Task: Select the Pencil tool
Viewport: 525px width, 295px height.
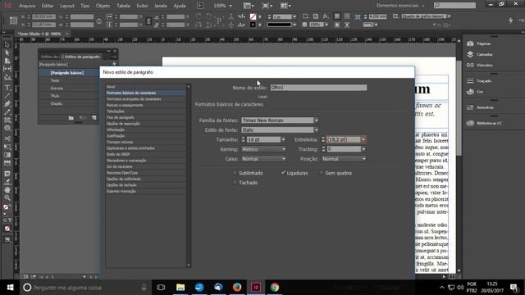Action: tap(7, 112)
